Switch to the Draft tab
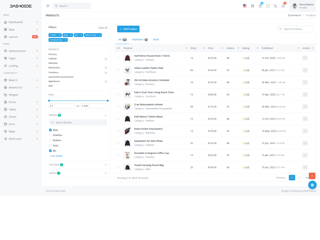Viewport: 320px width, 240px height. tap(156, 40)
